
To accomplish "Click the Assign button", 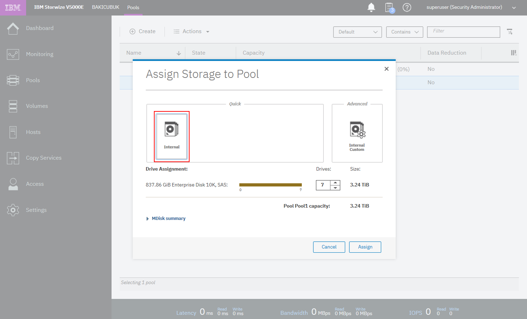I will [365, 247].
